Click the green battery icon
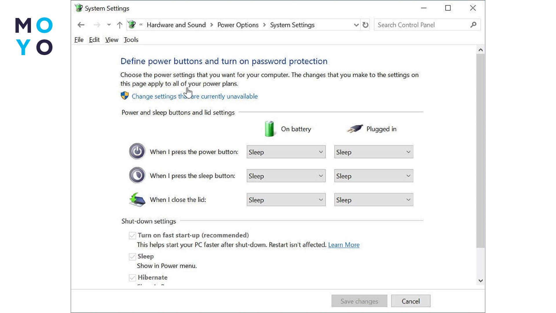The height and width of the screenshot is (313, 556). 269,129
